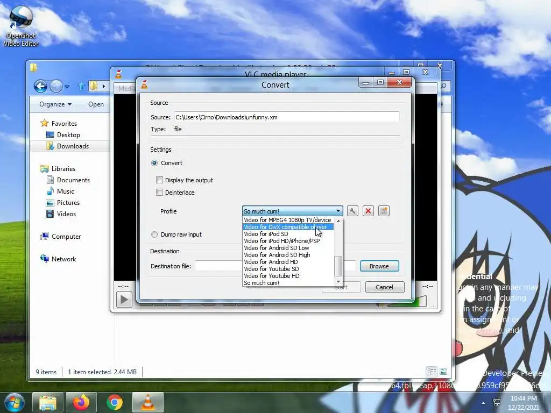Open File Explorer from taskbar

48,402
